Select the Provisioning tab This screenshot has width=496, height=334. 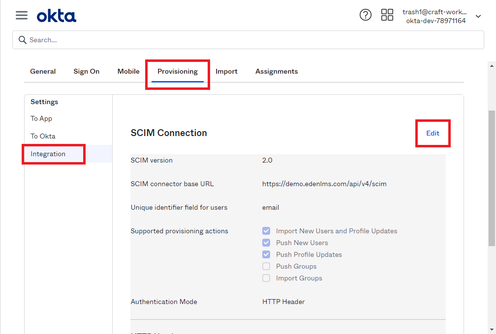click(178, 71)
